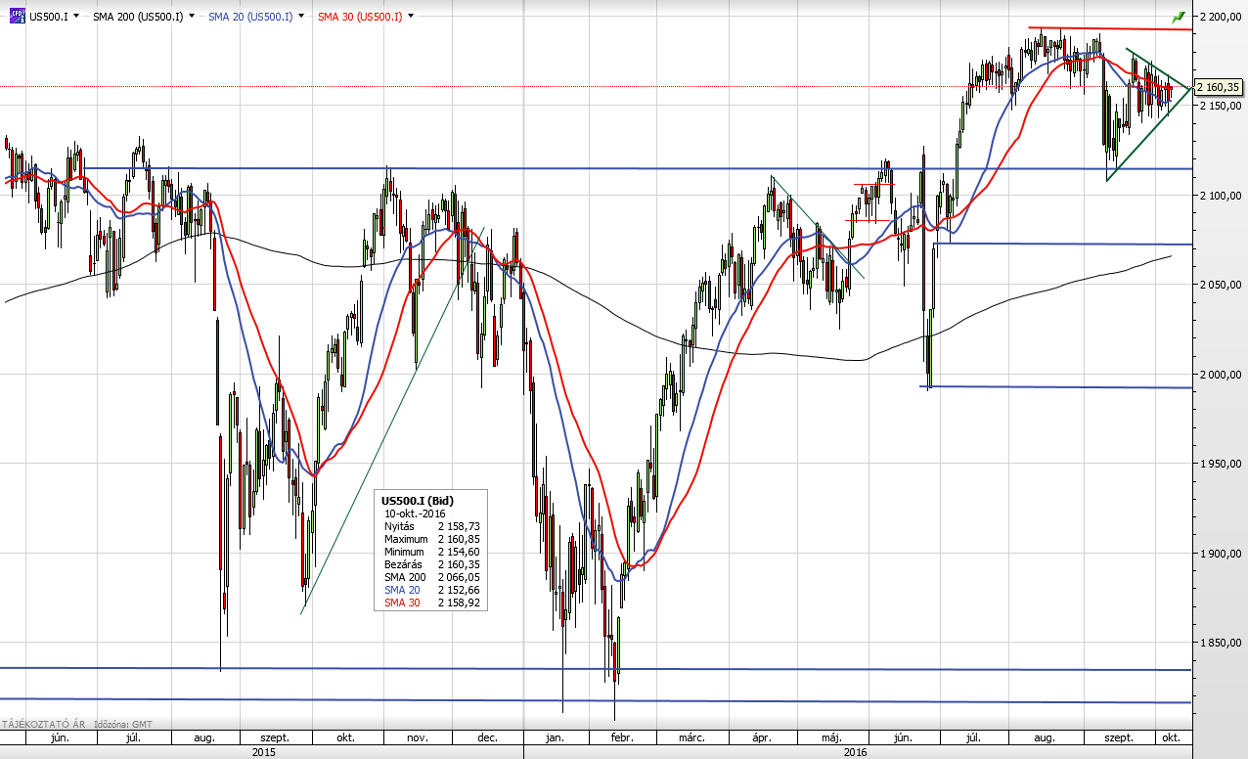
Task: Click the SMA 20 2 152,66 row
Action: point(430,590)
